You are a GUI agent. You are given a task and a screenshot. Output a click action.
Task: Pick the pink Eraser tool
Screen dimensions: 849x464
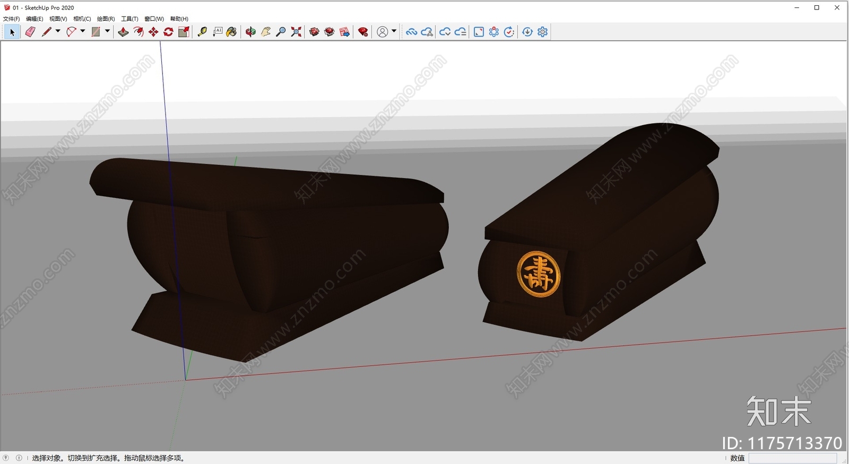(x=30, y=32)
